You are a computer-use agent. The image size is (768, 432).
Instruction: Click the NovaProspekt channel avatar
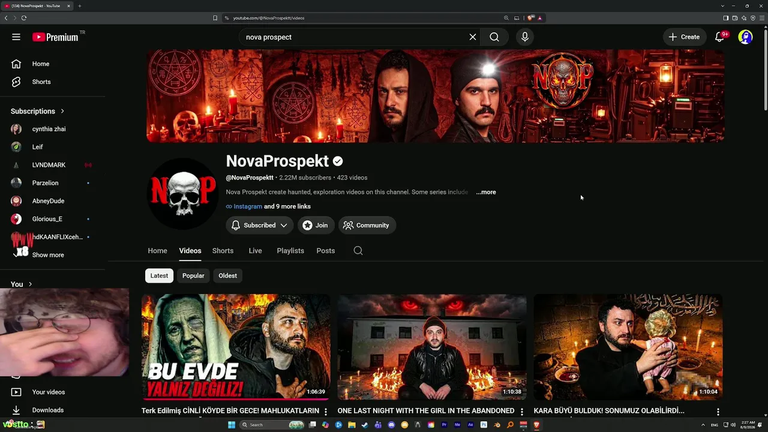tap(183, 193)
